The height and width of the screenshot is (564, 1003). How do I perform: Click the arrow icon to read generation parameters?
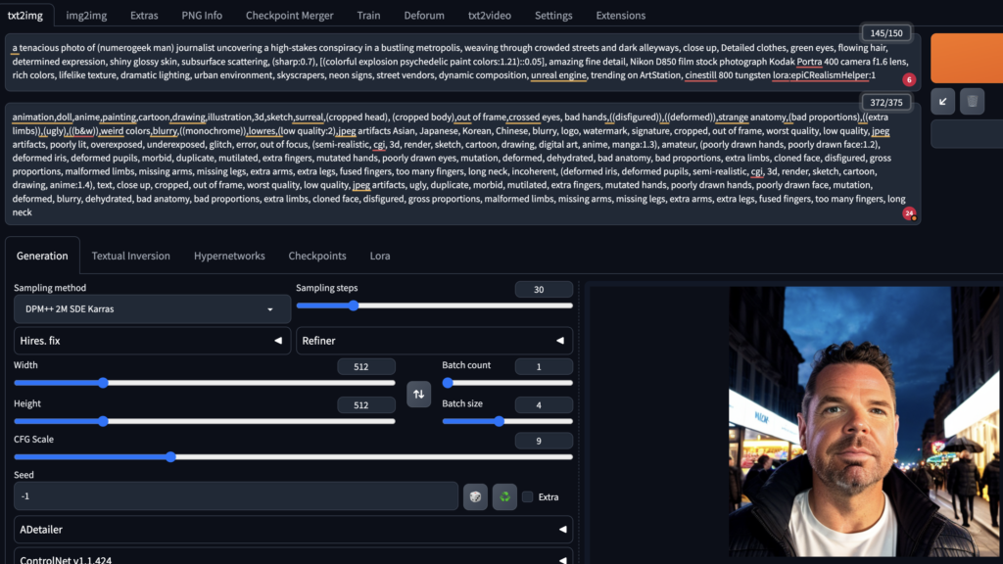(943, 102)
